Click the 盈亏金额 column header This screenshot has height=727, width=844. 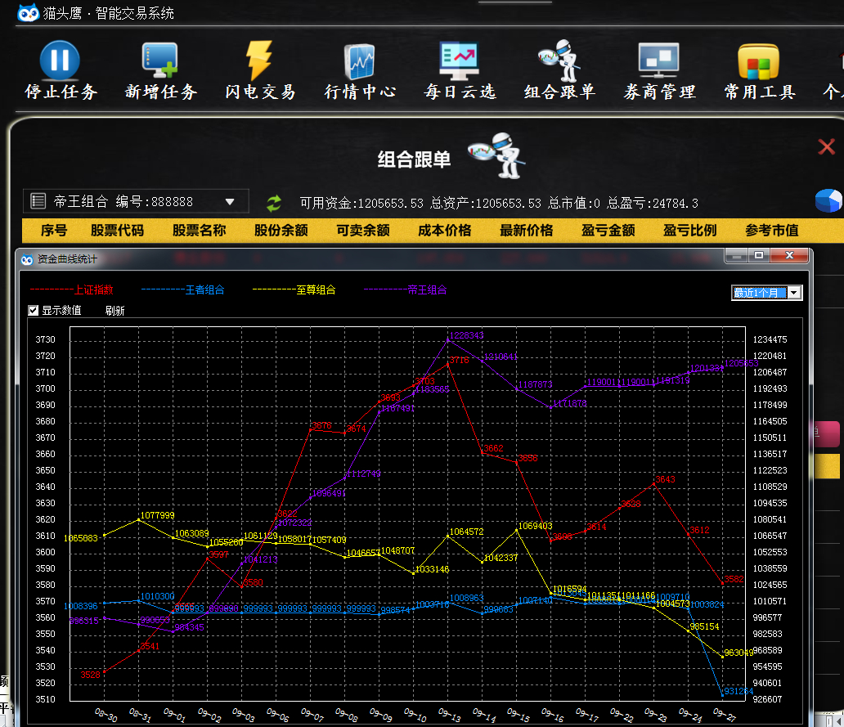point(608,231)
